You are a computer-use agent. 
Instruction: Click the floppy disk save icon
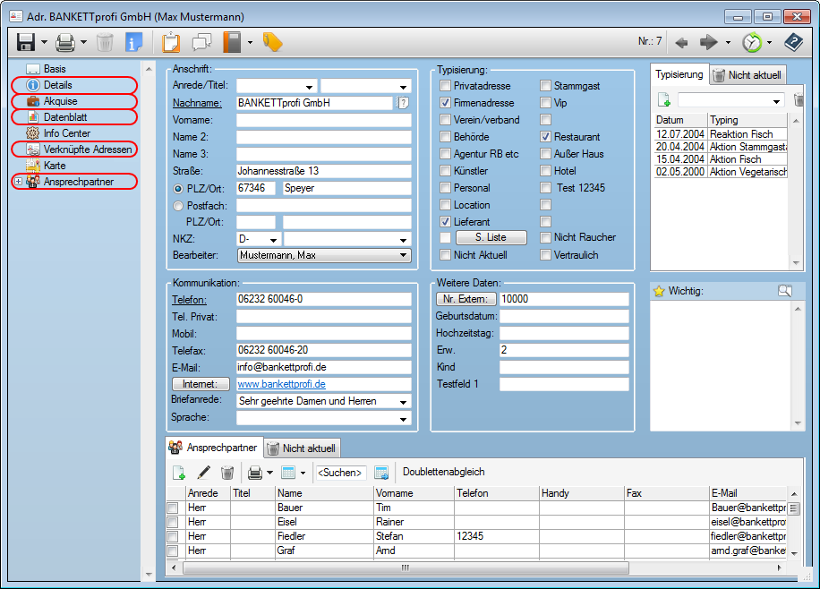click(x=25, y=42)
